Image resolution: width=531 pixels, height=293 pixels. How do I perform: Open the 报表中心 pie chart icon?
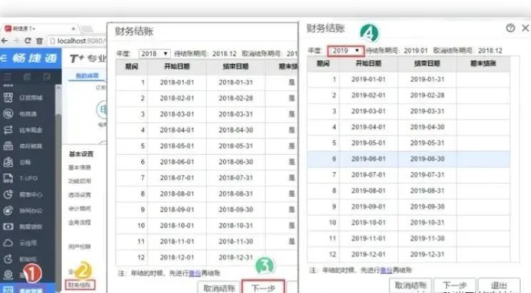pyautogui.click(x=8, y=194)
